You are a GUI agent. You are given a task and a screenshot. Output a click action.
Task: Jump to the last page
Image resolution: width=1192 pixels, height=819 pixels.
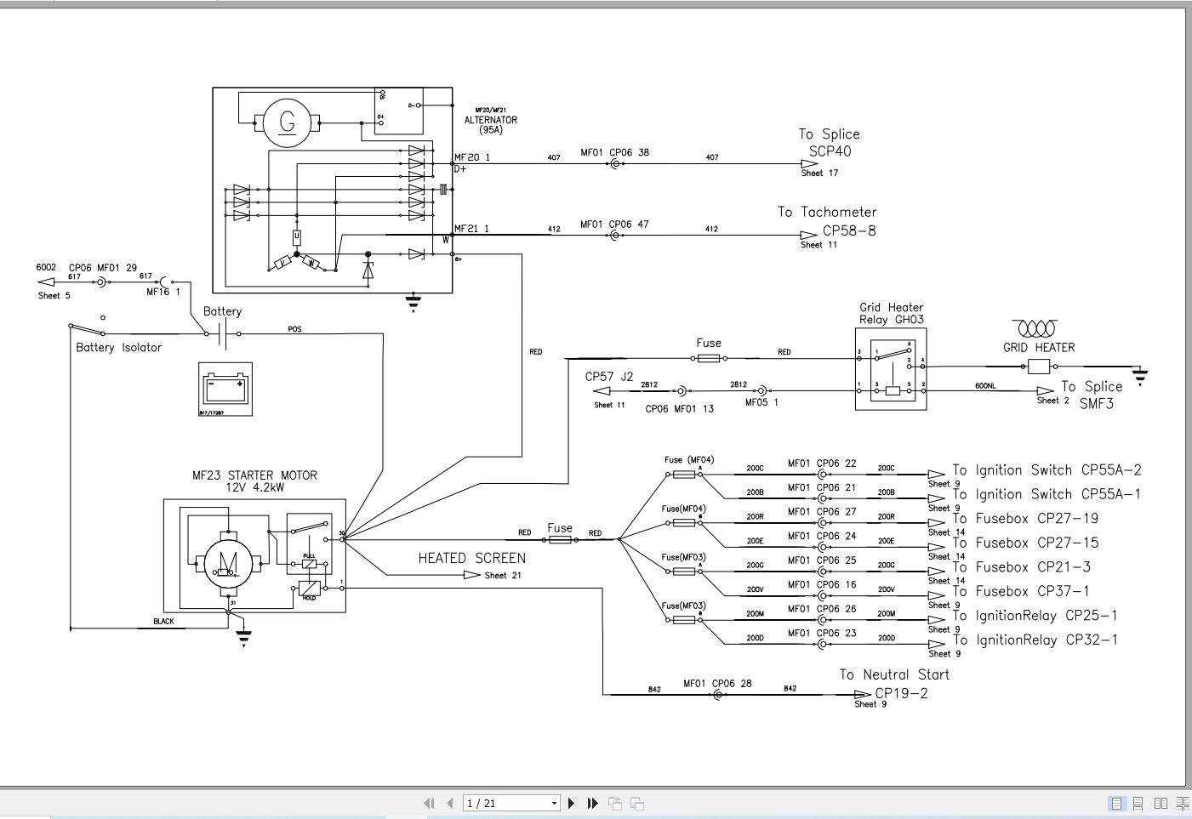click(592, 803)
